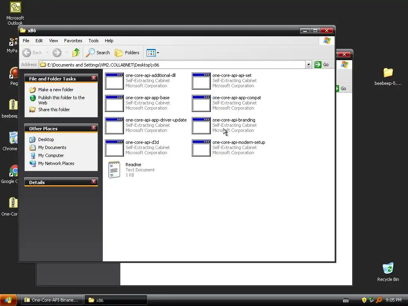Open the Tools menu
The height and width of the screenshot is (306, 408).
pyautogui.click(x=93, y=41)
